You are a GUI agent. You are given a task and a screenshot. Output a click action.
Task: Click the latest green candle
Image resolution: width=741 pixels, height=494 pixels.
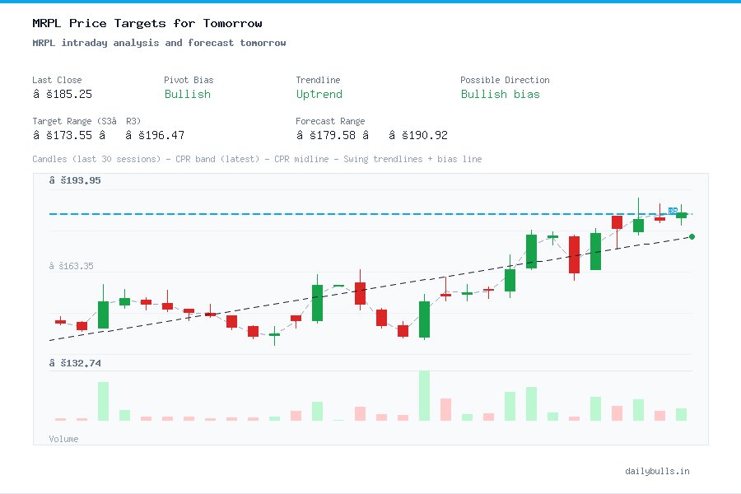coord(682,216)
